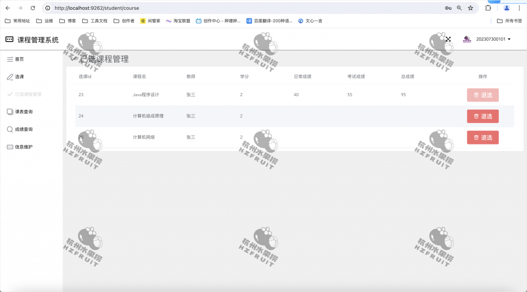Click the user avatar image in header
The width and height of the screenshot is (527, 292).
click(467, 39)
